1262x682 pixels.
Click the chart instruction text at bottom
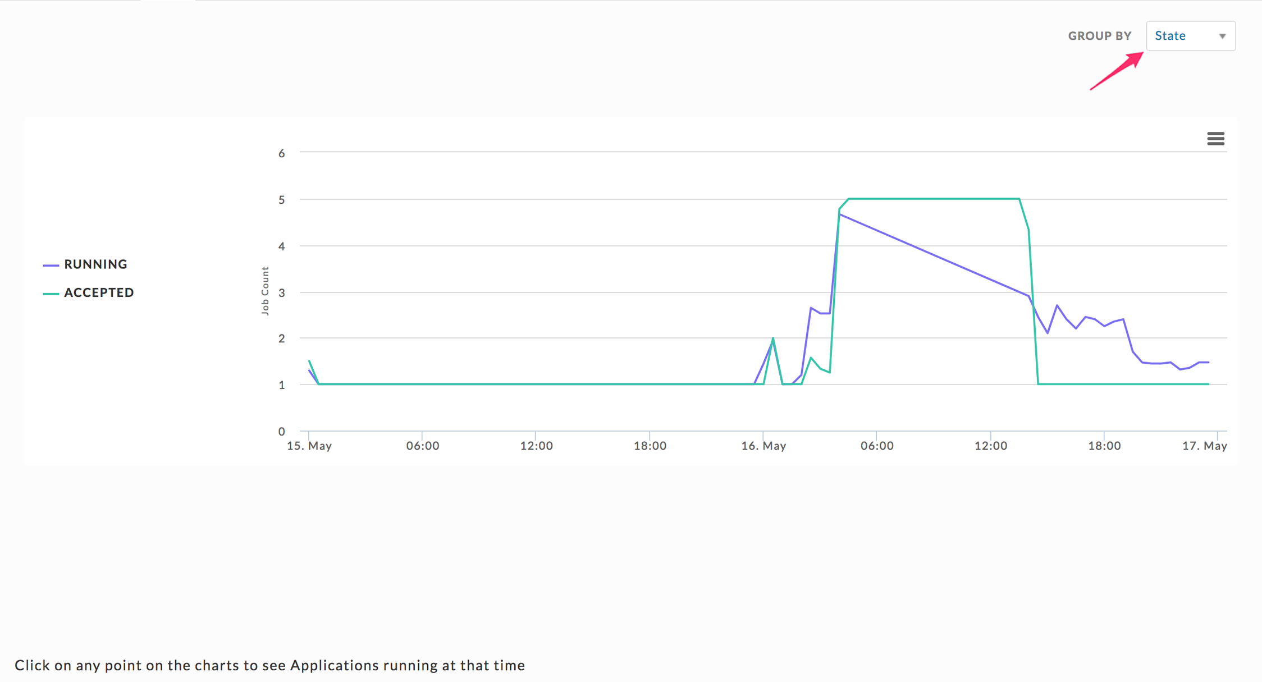270,665
